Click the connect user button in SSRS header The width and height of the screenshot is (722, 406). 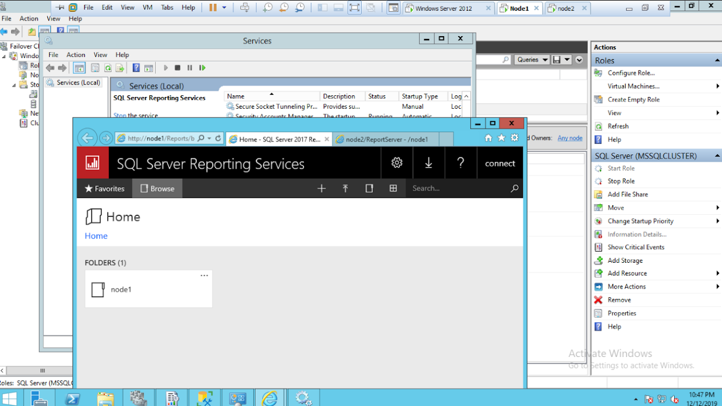(500, 163)
